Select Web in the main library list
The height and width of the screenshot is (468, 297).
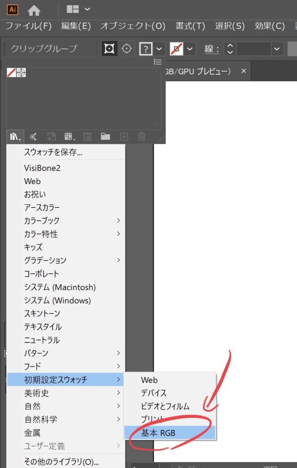click(x=66, y=181)
